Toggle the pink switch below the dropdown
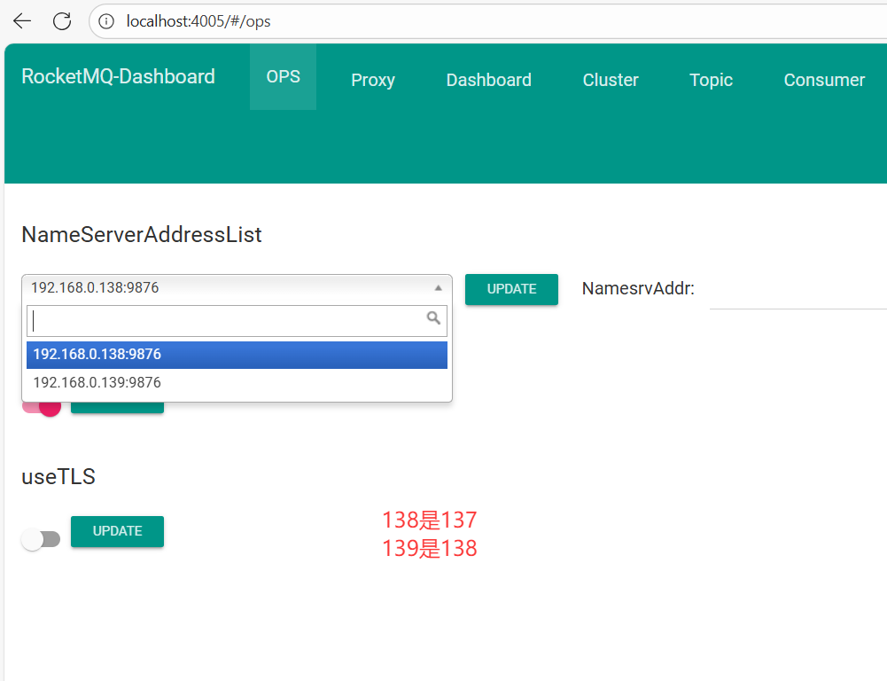Viewport: 887px width, 681px height. 43,407
